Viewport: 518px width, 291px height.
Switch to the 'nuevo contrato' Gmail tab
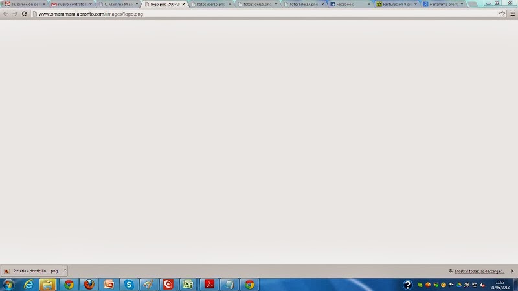(x=71, y=5)
